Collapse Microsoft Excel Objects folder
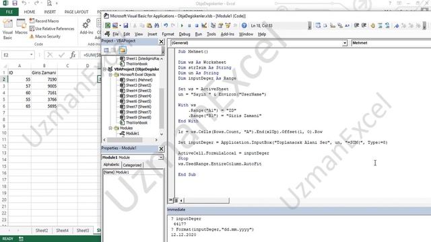431x242 pixels. [110, 75]
